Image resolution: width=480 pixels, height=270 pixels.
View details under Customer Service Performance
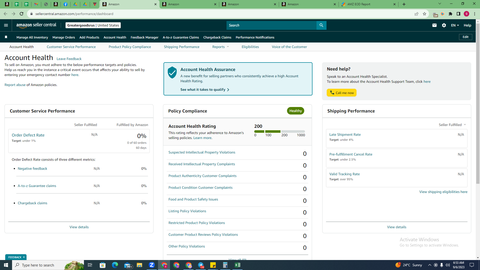(79, 227)
